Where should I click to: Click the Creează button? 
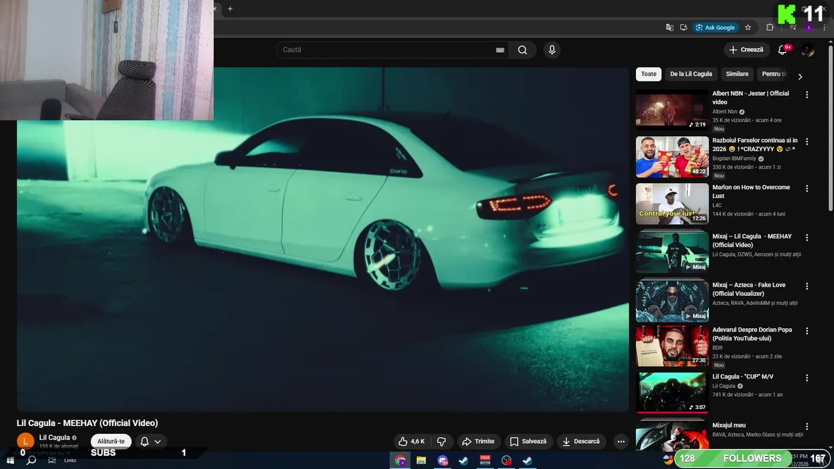tap(746, 50)
